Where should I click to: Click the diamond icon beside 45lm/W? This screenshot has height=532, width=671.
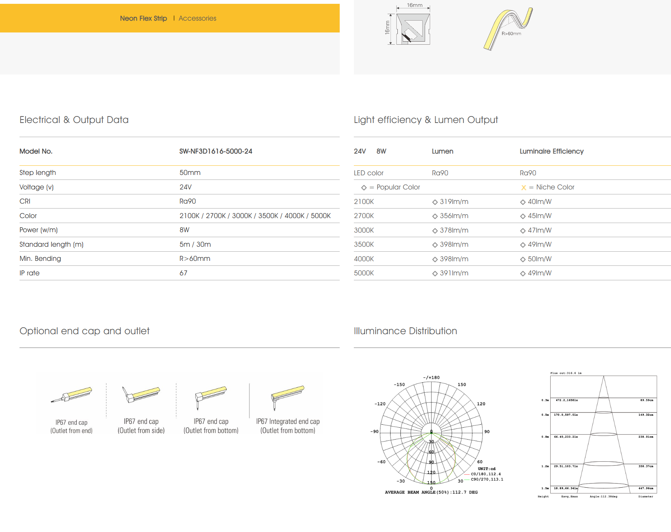523,216
